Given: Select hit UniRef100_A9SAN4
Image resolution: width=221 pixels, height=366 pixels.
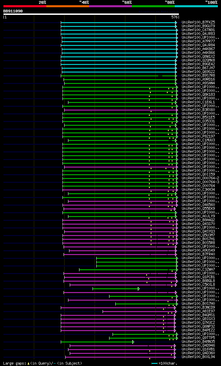Looking at the screenshot, I should (199, 83).
